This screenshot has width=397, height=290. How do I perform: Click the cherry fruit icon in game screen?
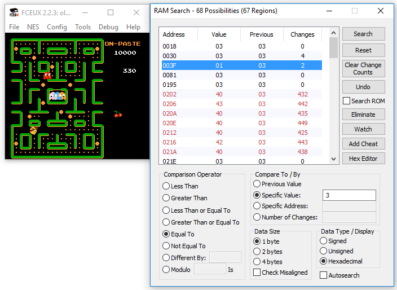tap(118, 114)
